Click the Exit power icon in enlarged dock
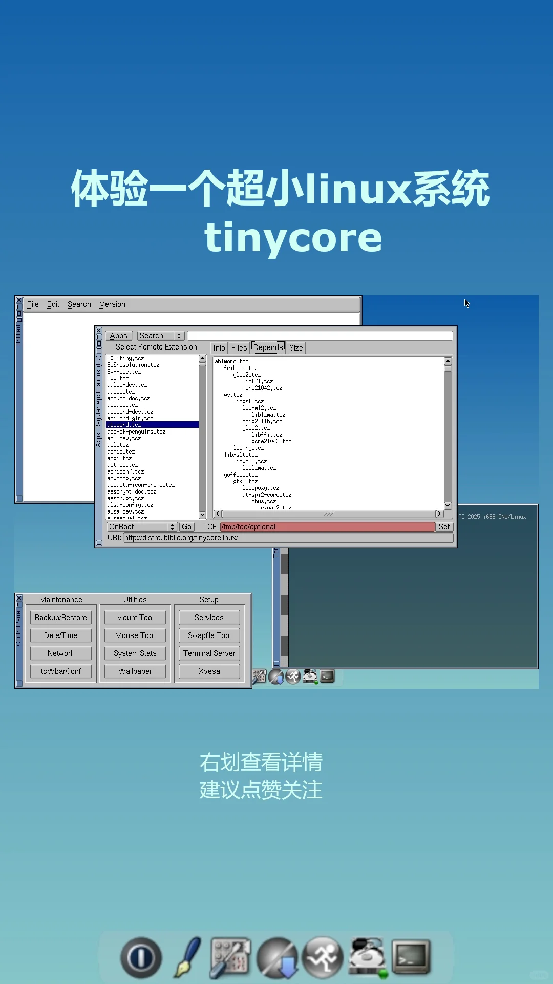This screenshot has height=984, width=553. tap(141, 957)
